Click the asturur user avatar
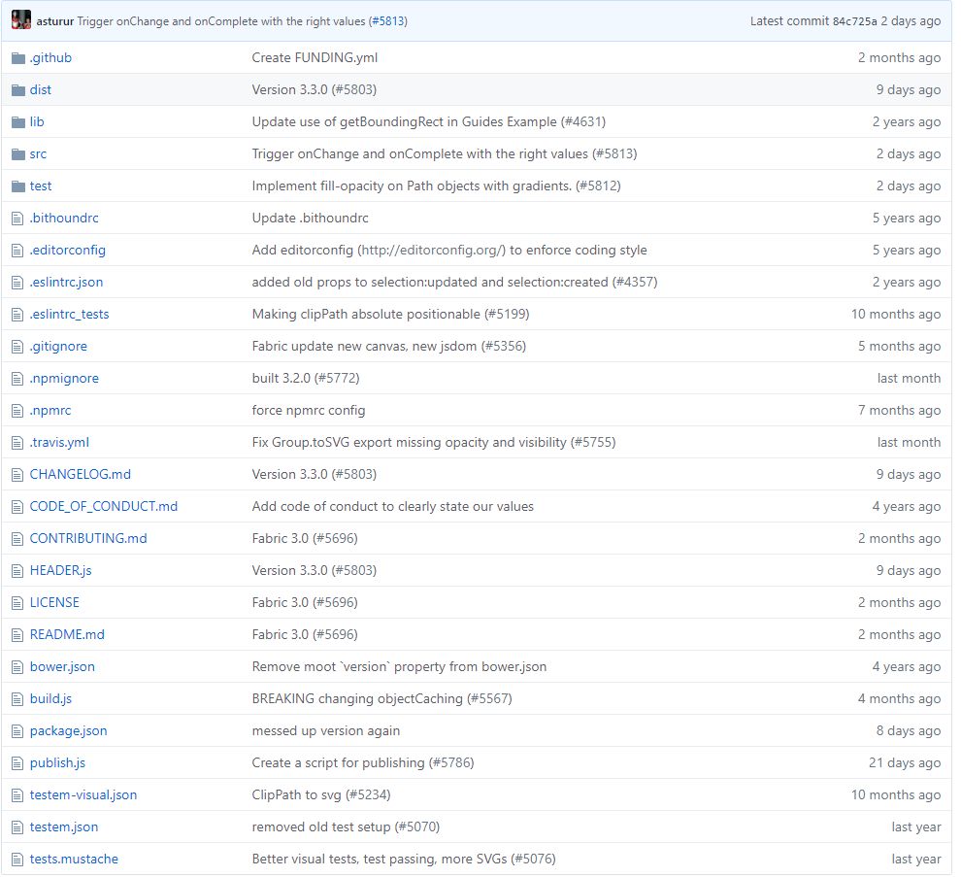Screen dimensions: 961x877 click(x=21, y=20)
